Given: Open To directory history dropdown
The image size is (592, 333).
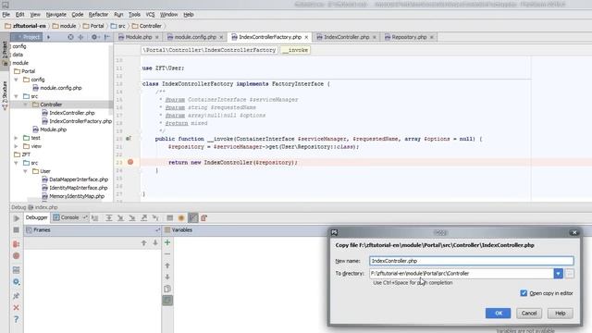Looking at the screenshot, I should [x=558, y=274].
